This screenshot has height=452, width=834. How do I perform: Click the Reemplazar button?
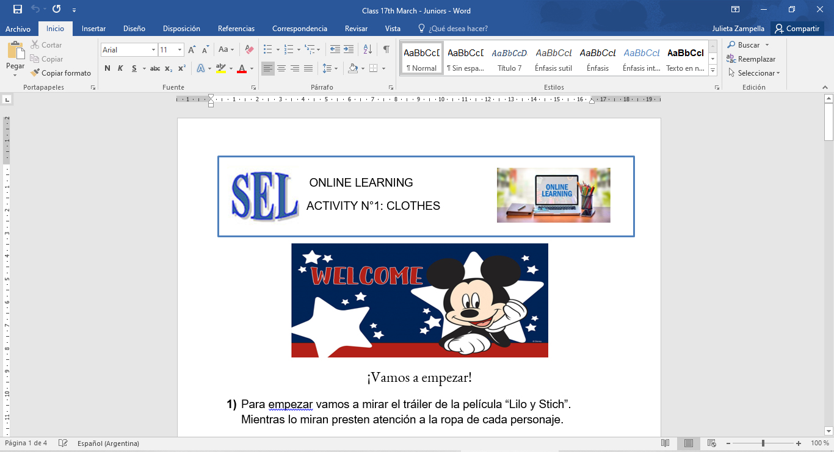point(751,59)
